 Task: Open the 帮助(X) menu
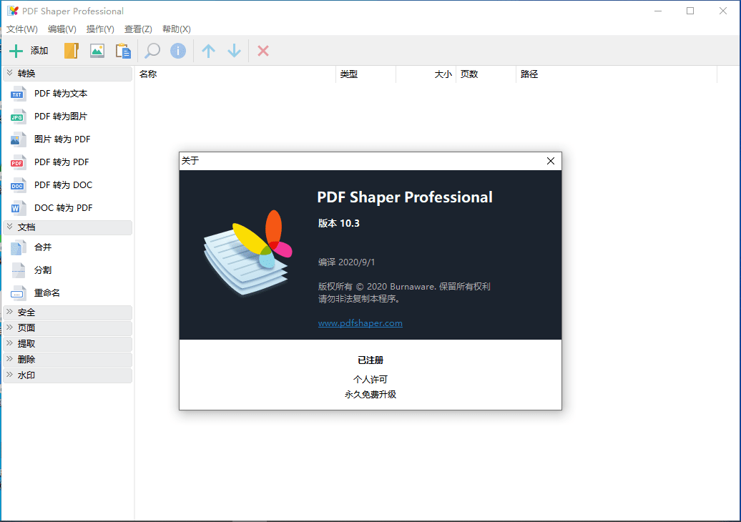pos(177,29)
